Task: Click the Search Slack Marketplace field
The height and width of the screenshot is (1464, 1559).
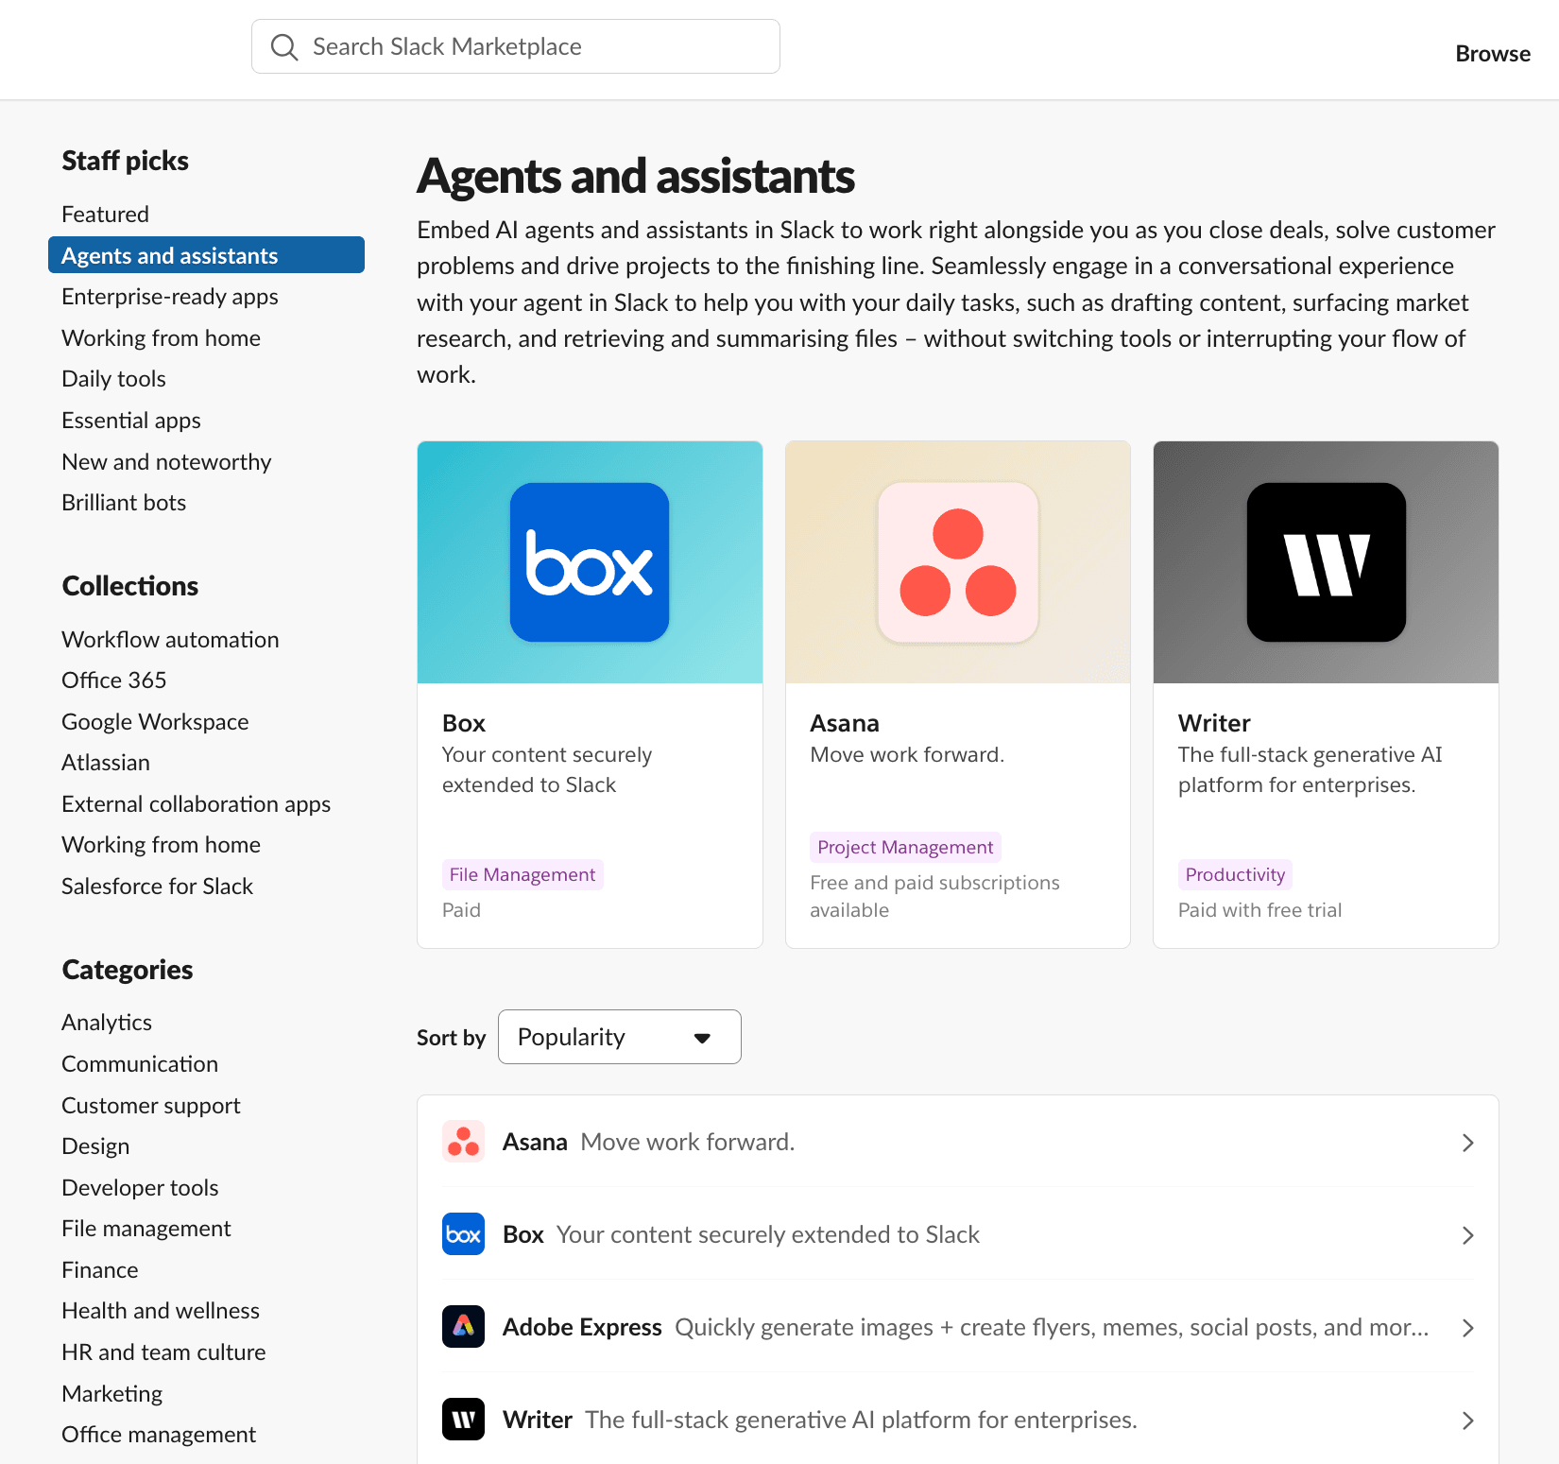Action: 515,45
